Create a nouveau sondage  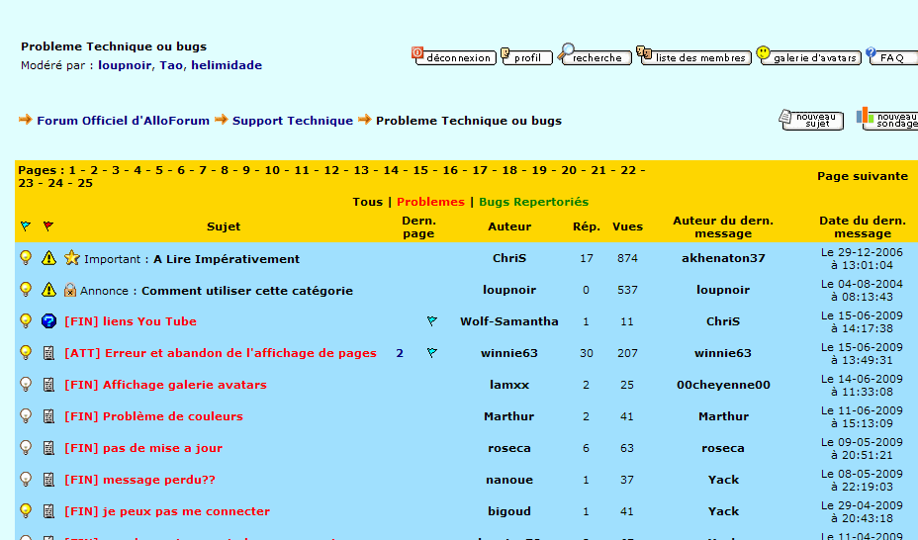click(x=888, y=120)
